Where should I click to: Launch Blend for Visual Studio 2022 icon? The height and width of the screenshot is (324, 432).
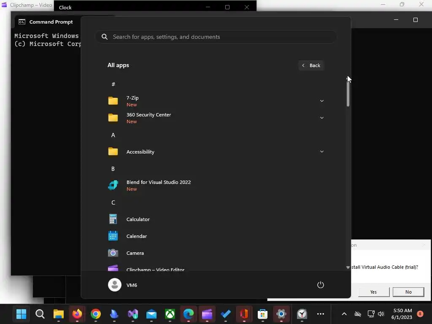(113, 185)
